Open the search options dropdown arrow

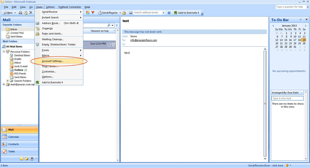(113, 25)
